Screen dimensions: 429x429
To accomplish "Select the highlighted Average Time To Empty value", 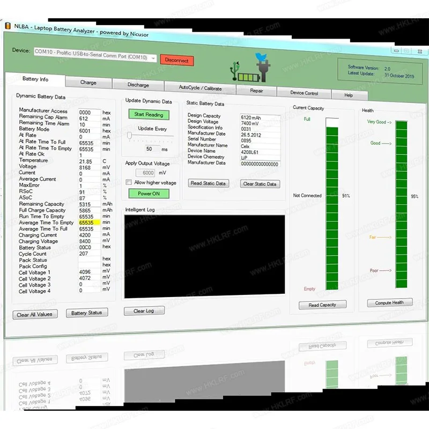I will (x=86, y=222).
